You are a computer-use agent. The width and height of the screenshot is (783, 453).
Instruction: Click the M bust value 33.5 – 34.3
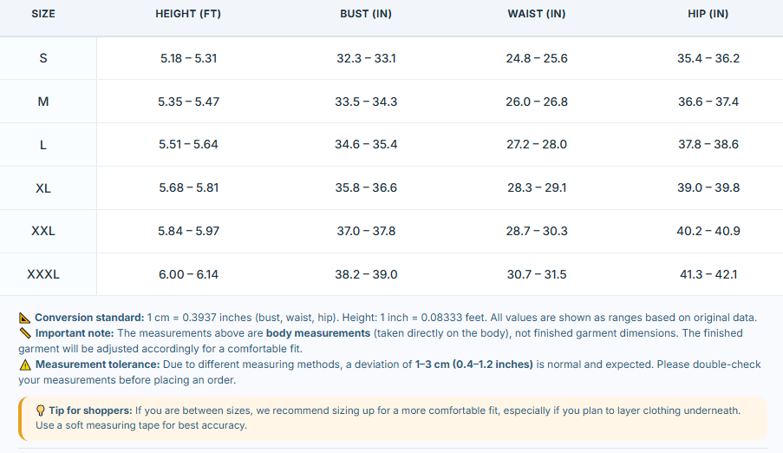[x=366, y=102]
